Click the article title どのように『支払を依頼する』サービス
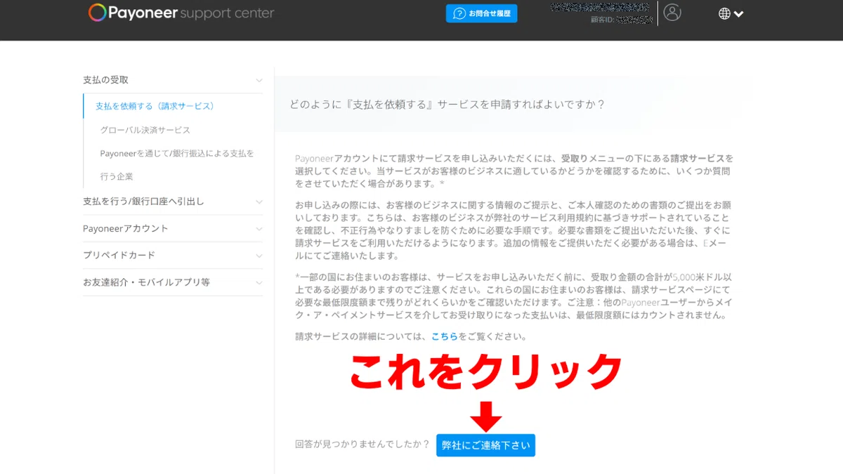This screenshot has width=843, height=474. (x=447, y=104)
